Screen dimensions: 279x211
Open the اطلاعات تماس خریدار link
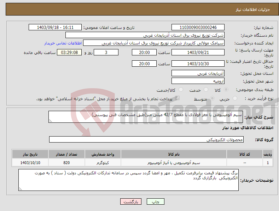63,43
